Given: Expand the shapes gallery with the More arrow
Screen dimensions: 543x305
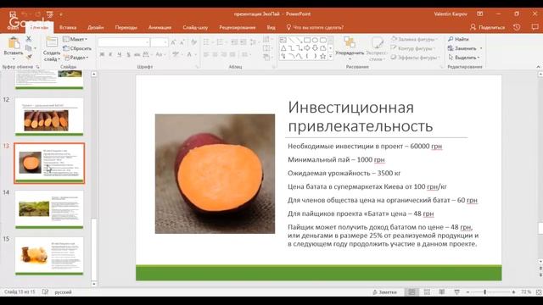Looking at the screenshot, I should 331,57.
